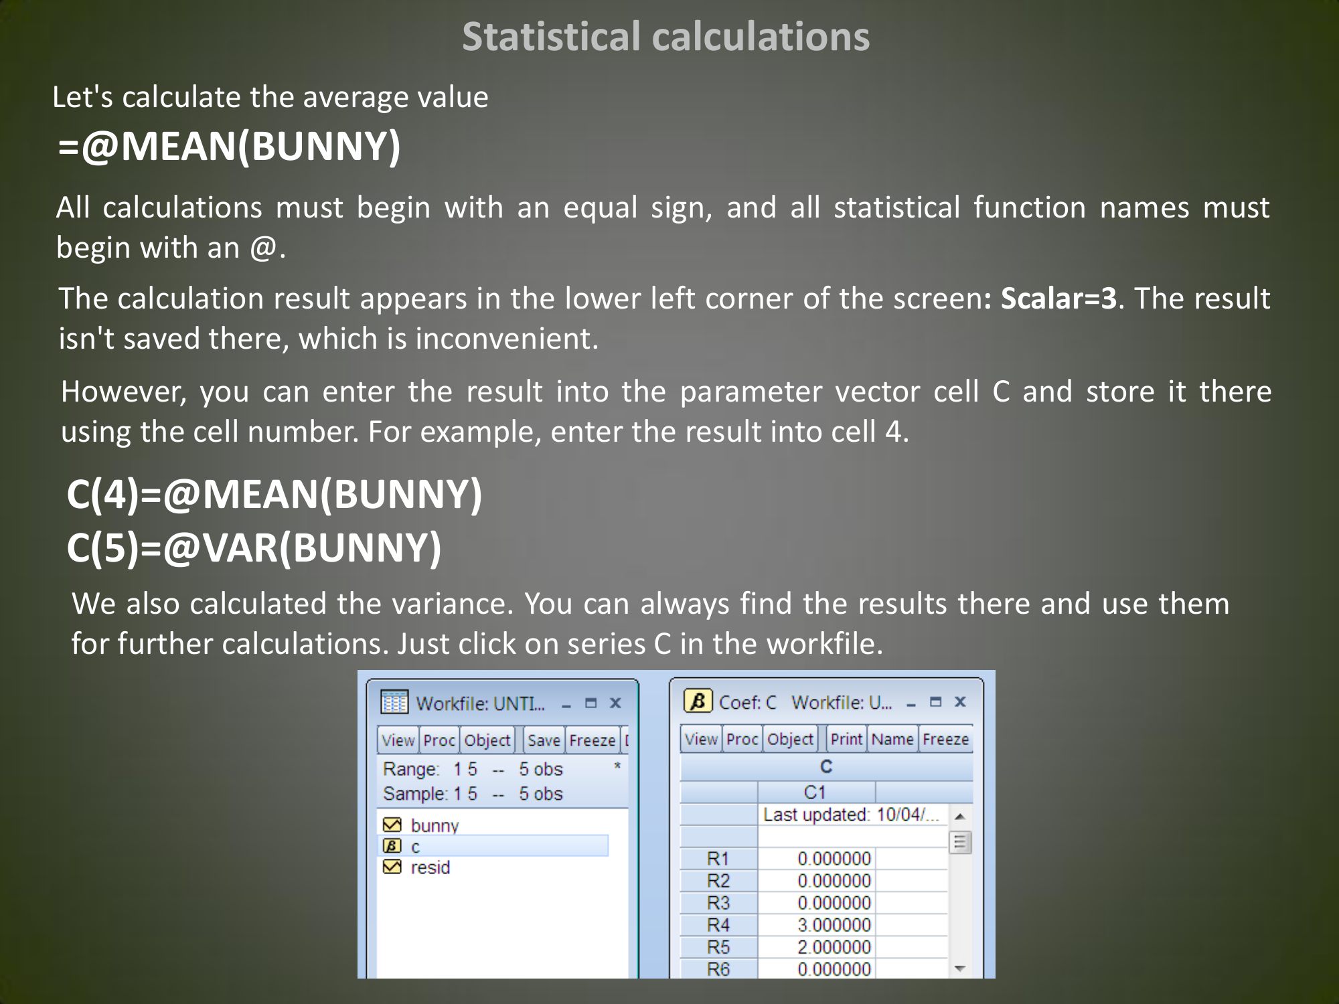Image resolution: width=1339 pixels, height=1004 pixels.
Task: Open Object menu in the Workfile window
Action: [487, 740]
